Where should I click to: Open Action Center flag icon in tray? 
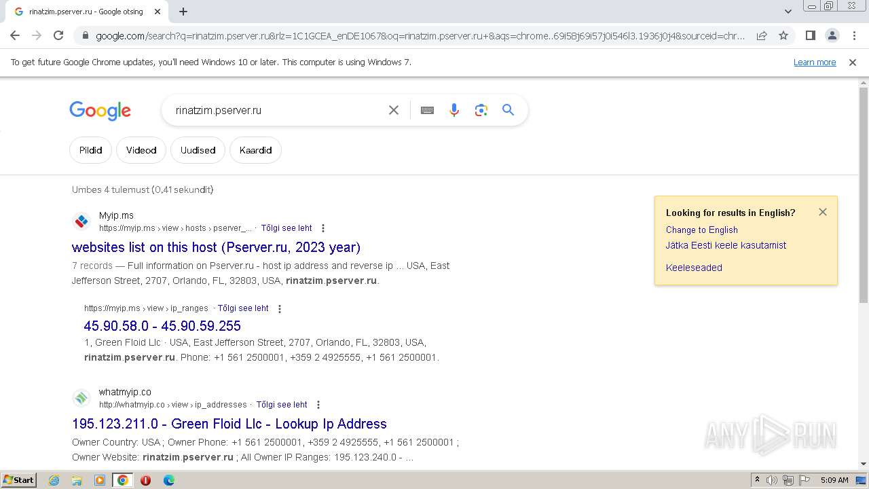pos(805,480)
